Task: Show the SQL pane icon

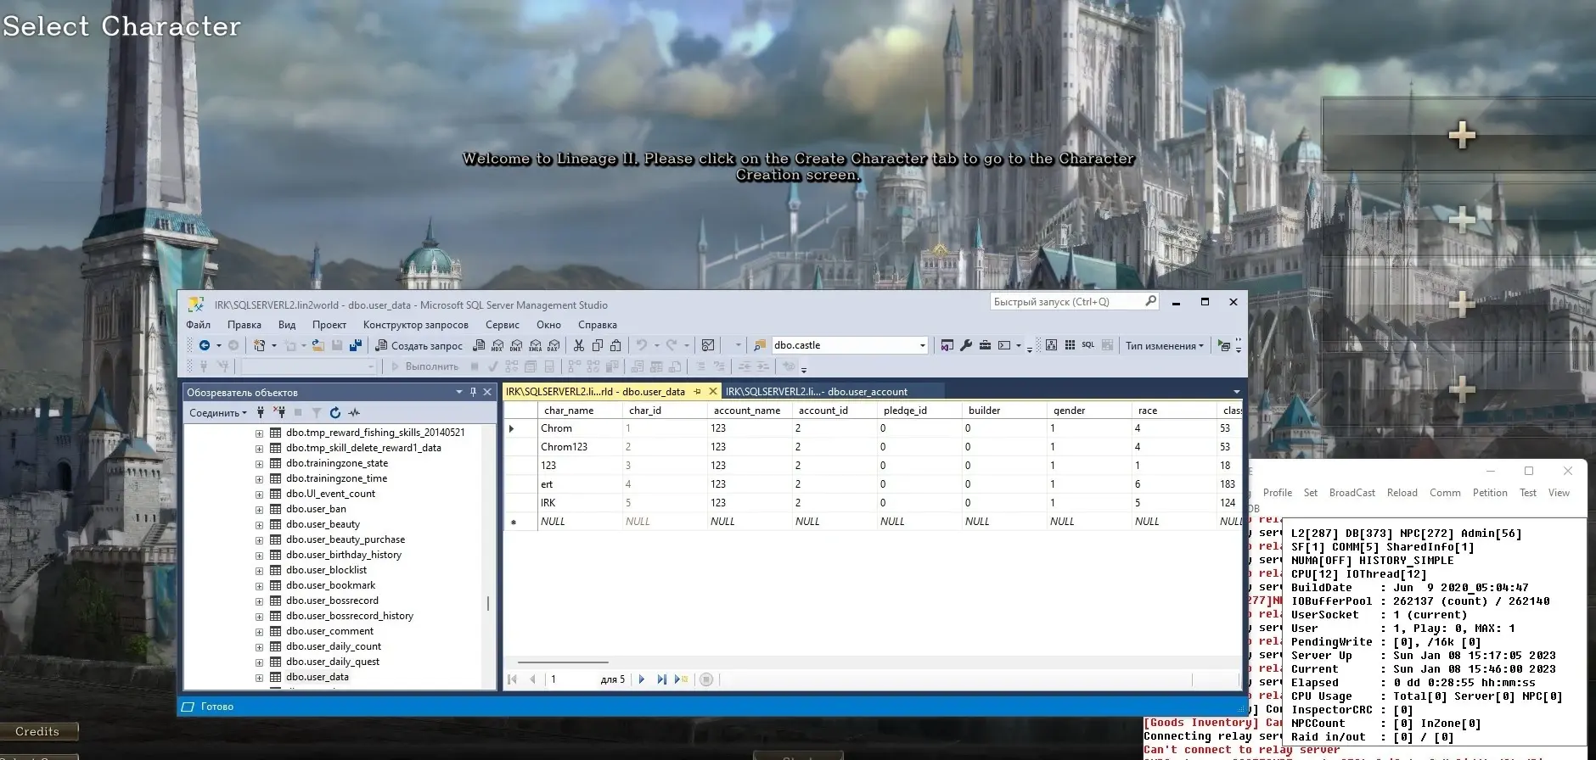Action: click(x=1087, y=345)
